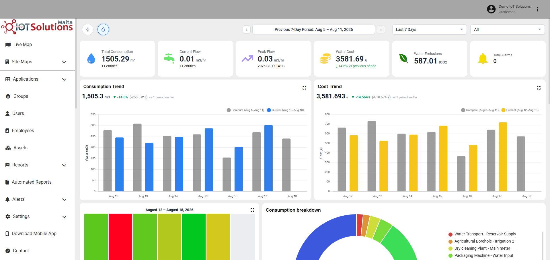Expand the Cost Trend chart fullscreen

click(539, 88)
